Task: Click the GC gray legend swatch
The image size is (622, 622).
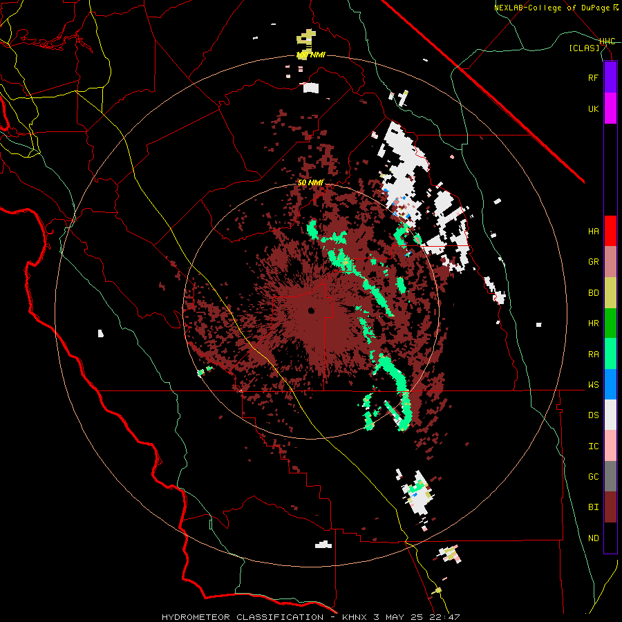Action: pos(610,476)
